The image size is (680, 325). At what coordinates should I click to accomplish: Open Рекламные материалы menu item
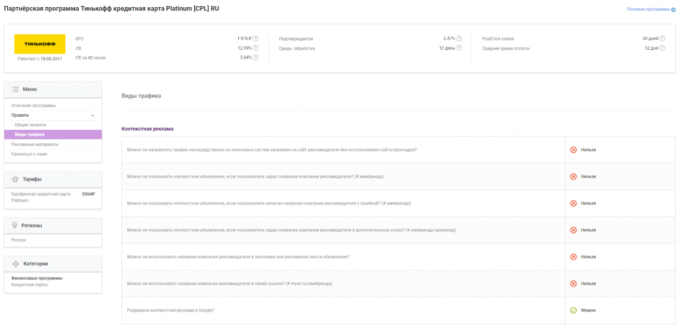click(35, 145)
